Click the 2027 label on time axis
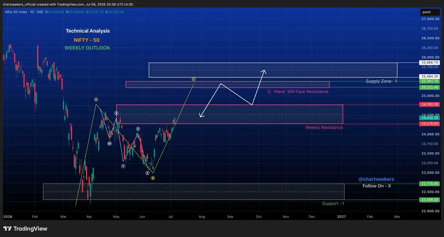Image resolution: width=444 pixels, height=237 pixels. click(342, 216)
